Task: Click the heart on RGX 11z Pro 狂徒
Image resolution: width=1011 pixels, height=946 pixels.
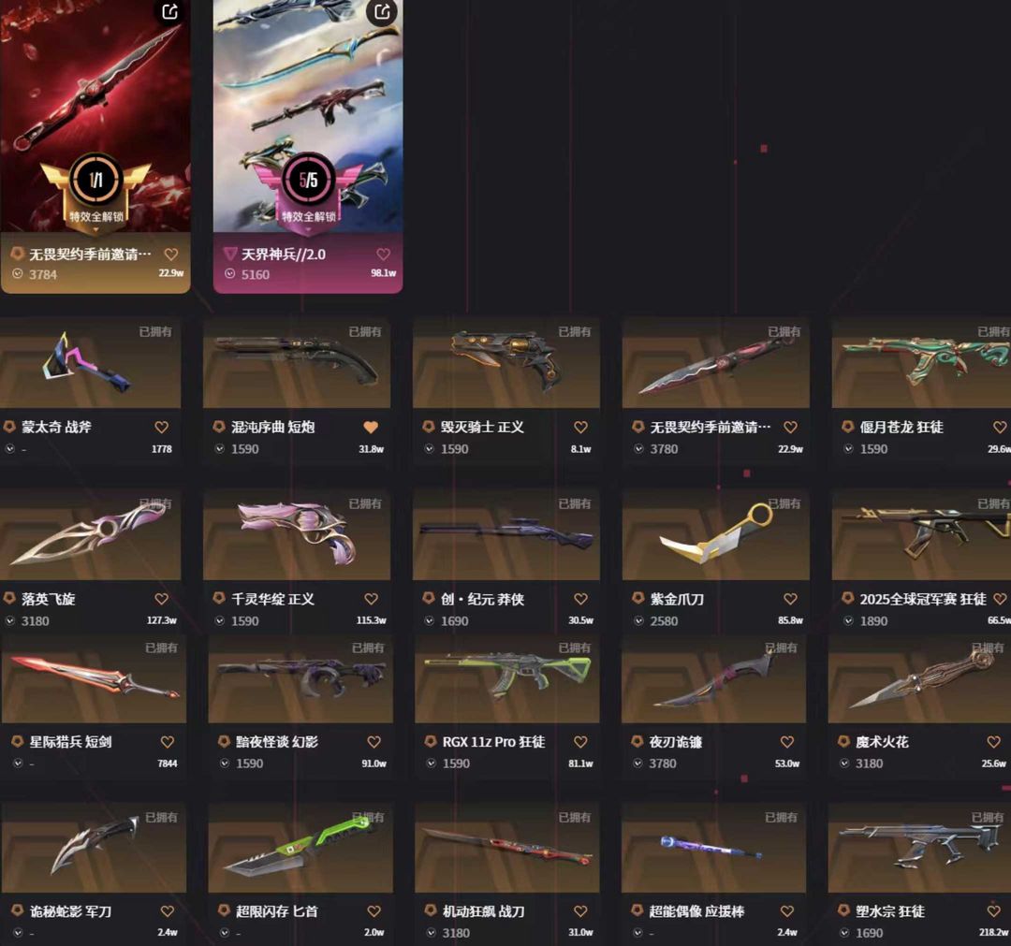Action: pyautogui.click(x=580, y=742)
